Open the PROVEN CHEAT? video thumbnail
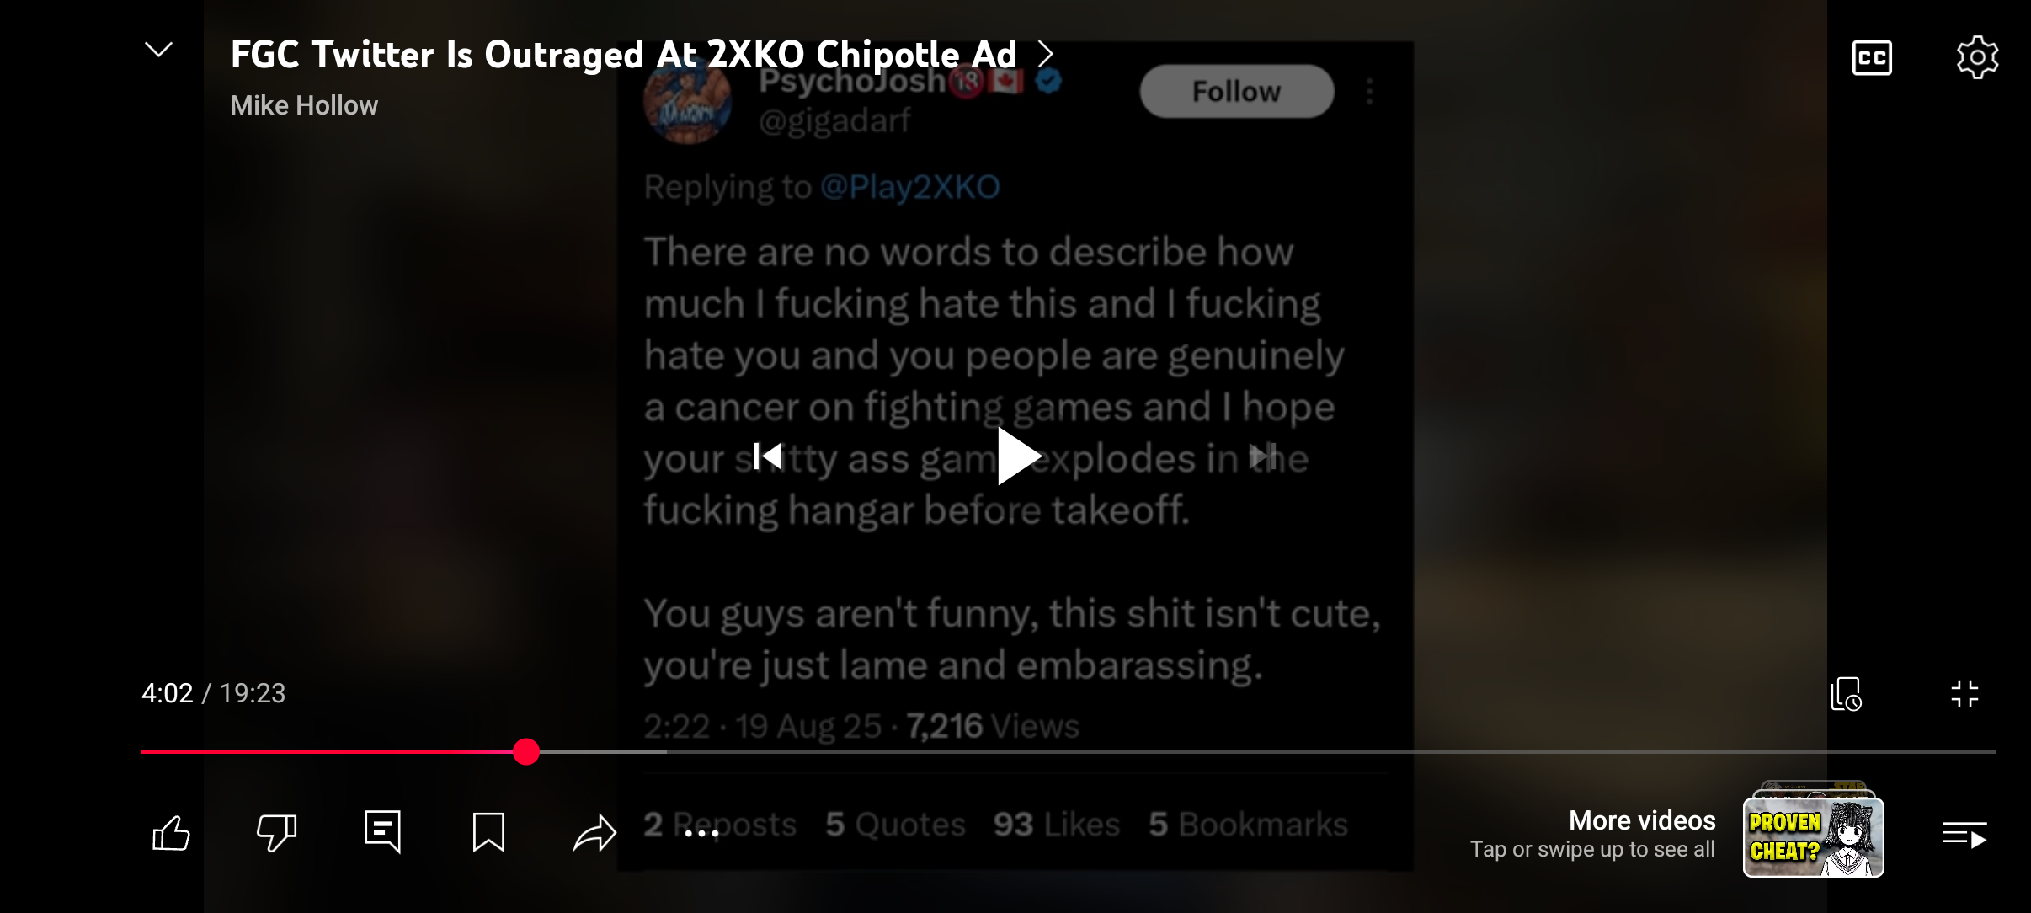Screen dimensions: 2031x913 (x=1814, y=836)
